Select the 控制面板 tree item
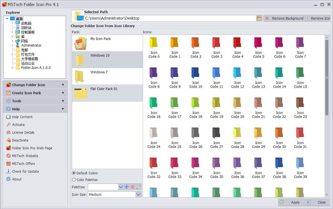The height and width of the screenshot is (209, 333). coord(28,32)
